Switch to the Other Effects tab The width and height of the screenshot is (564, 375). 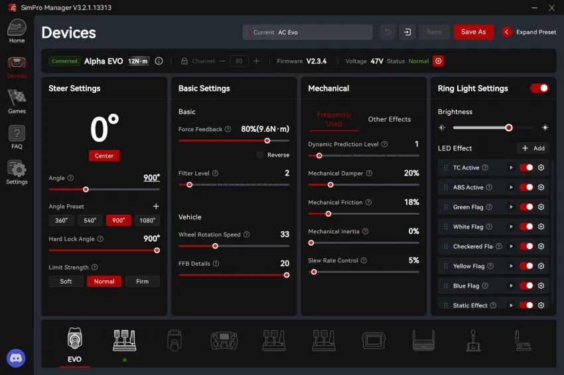pos(389,119)
